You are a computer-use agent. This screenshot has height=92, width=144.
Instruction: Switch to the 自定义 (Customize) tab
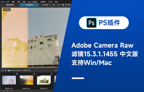point(29,5)
